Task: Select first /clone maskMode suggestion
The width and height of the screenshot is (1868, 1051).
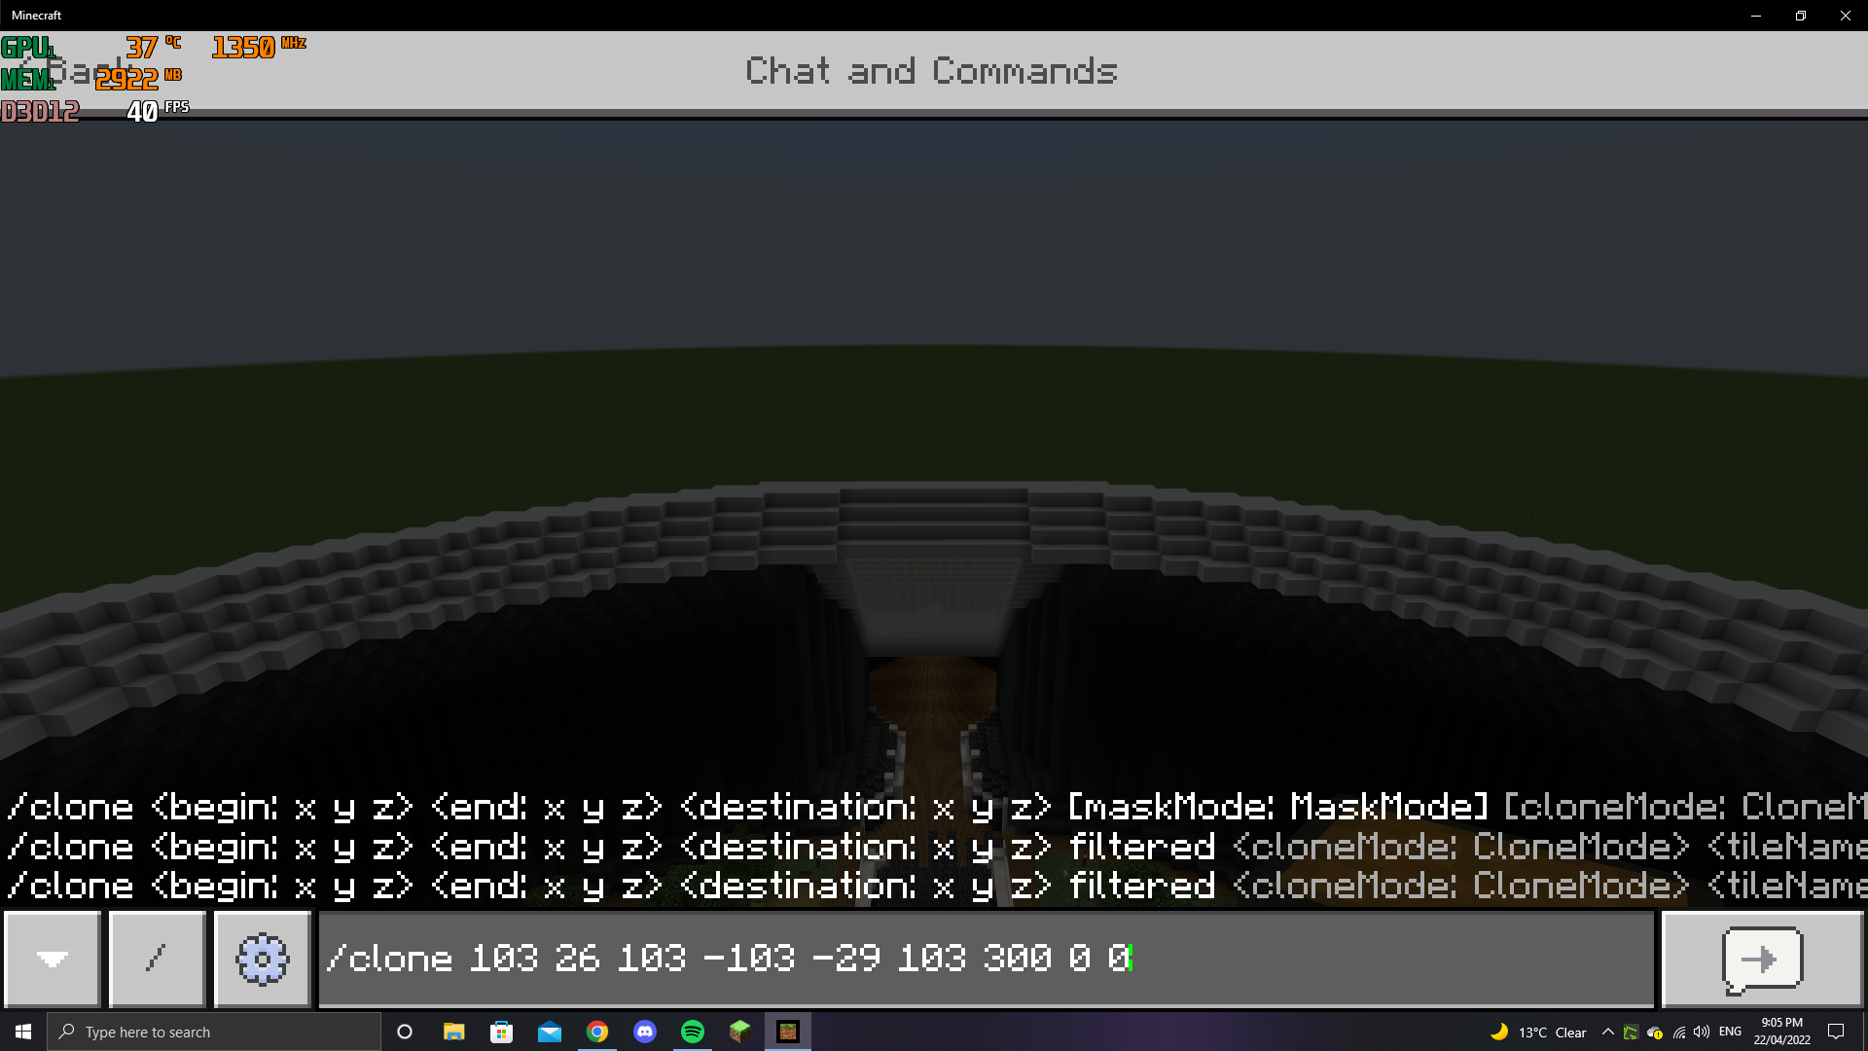Action: [934, 807]
